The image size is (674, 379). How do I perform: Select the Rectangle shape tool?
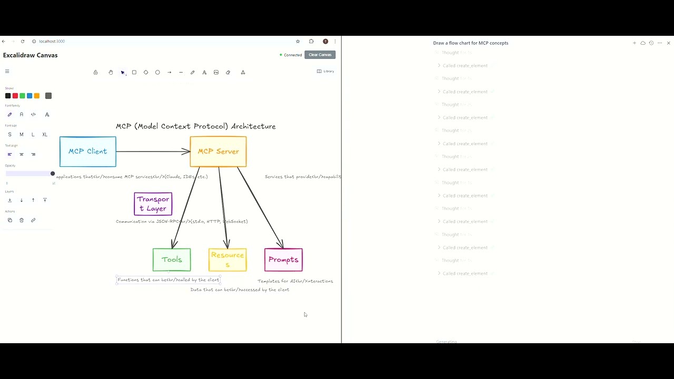(134, 72)
